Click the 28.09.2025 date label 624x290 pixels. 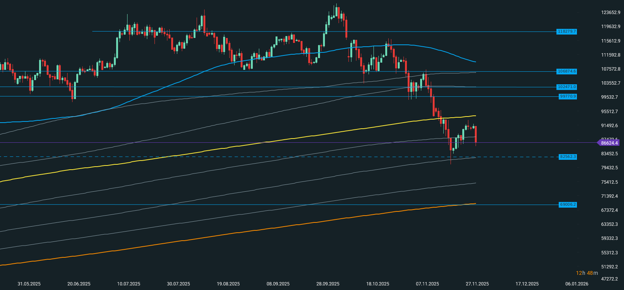point(328,284)
